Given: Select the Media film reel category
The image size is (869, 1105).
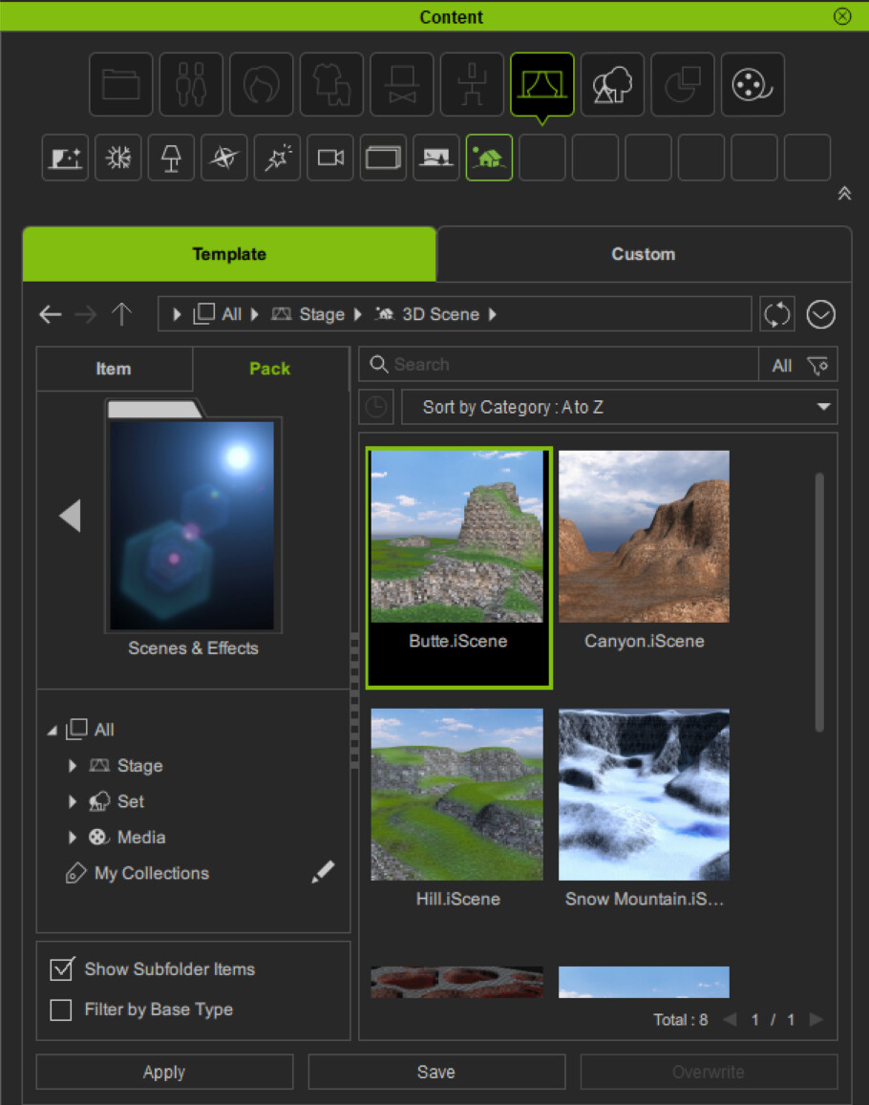Looking at the screenshot, I should [x=752, y=85].
